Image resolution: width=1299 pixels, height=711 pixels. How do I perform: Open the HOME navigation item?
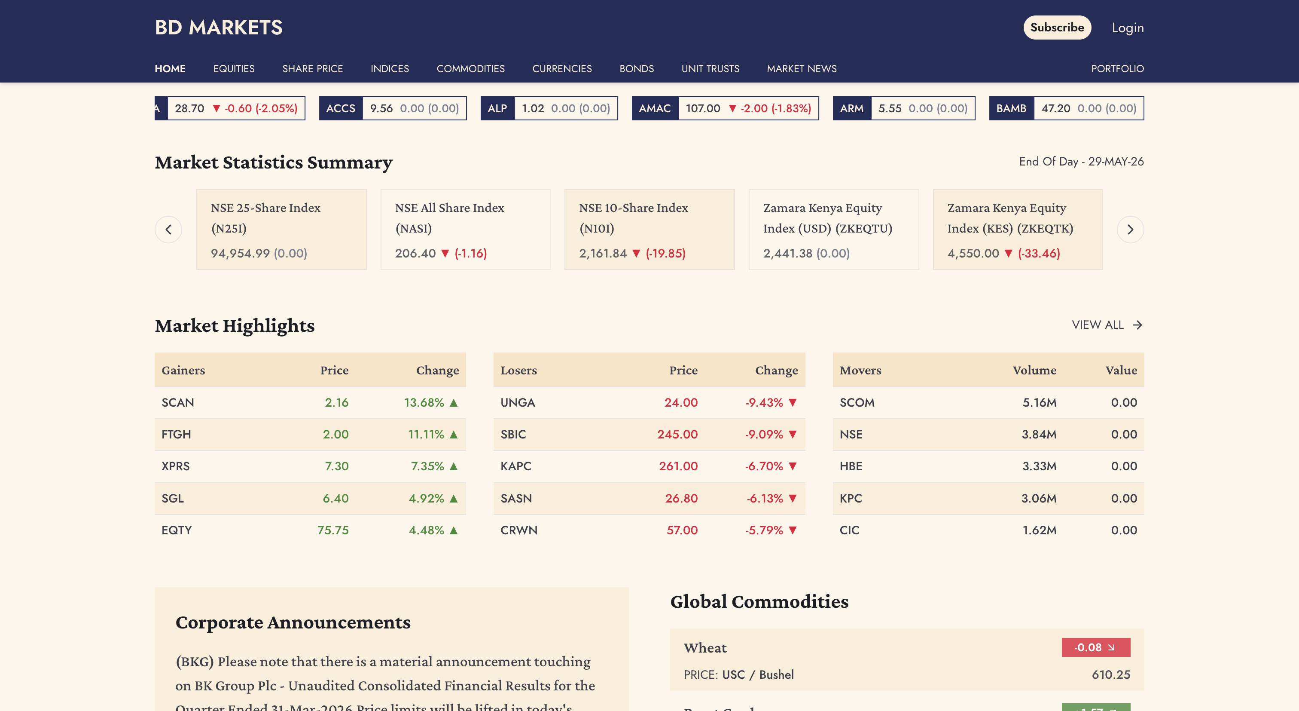pos(170,69)
